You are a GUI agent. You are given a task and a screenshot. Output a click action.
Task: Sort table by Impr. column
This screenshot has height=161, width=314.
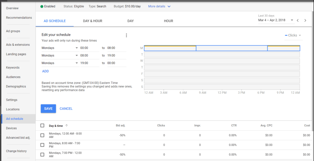197,126
